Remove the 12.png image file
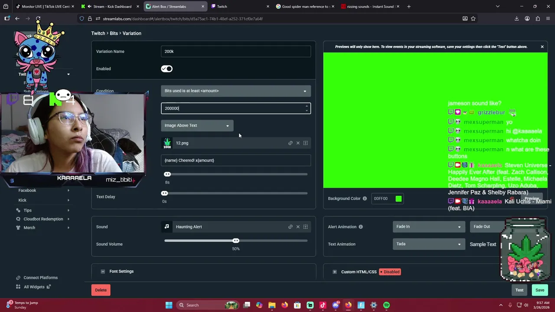Screen dimensions: 555x312 [298, 143]
